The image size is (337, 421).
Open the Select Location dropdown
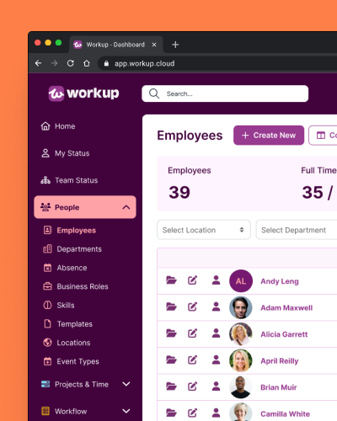pyautogui.click(x=204, y=230)
